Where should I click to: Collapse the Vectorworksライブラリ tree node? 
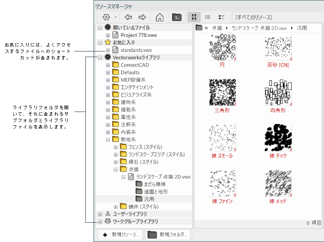coord(100,57)
